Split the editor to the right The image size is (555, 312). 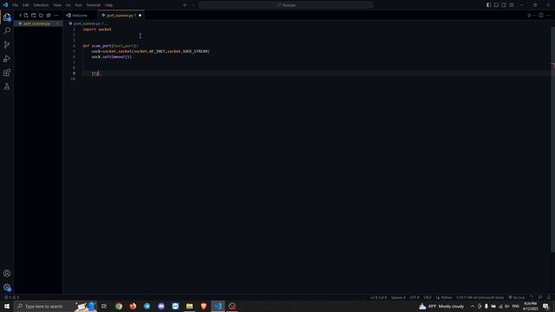pyautogui.click(x=541, y=16)
